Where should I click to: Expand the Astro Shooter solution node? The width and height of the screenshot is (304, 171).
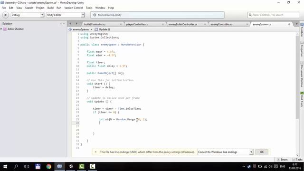(1, 29)
